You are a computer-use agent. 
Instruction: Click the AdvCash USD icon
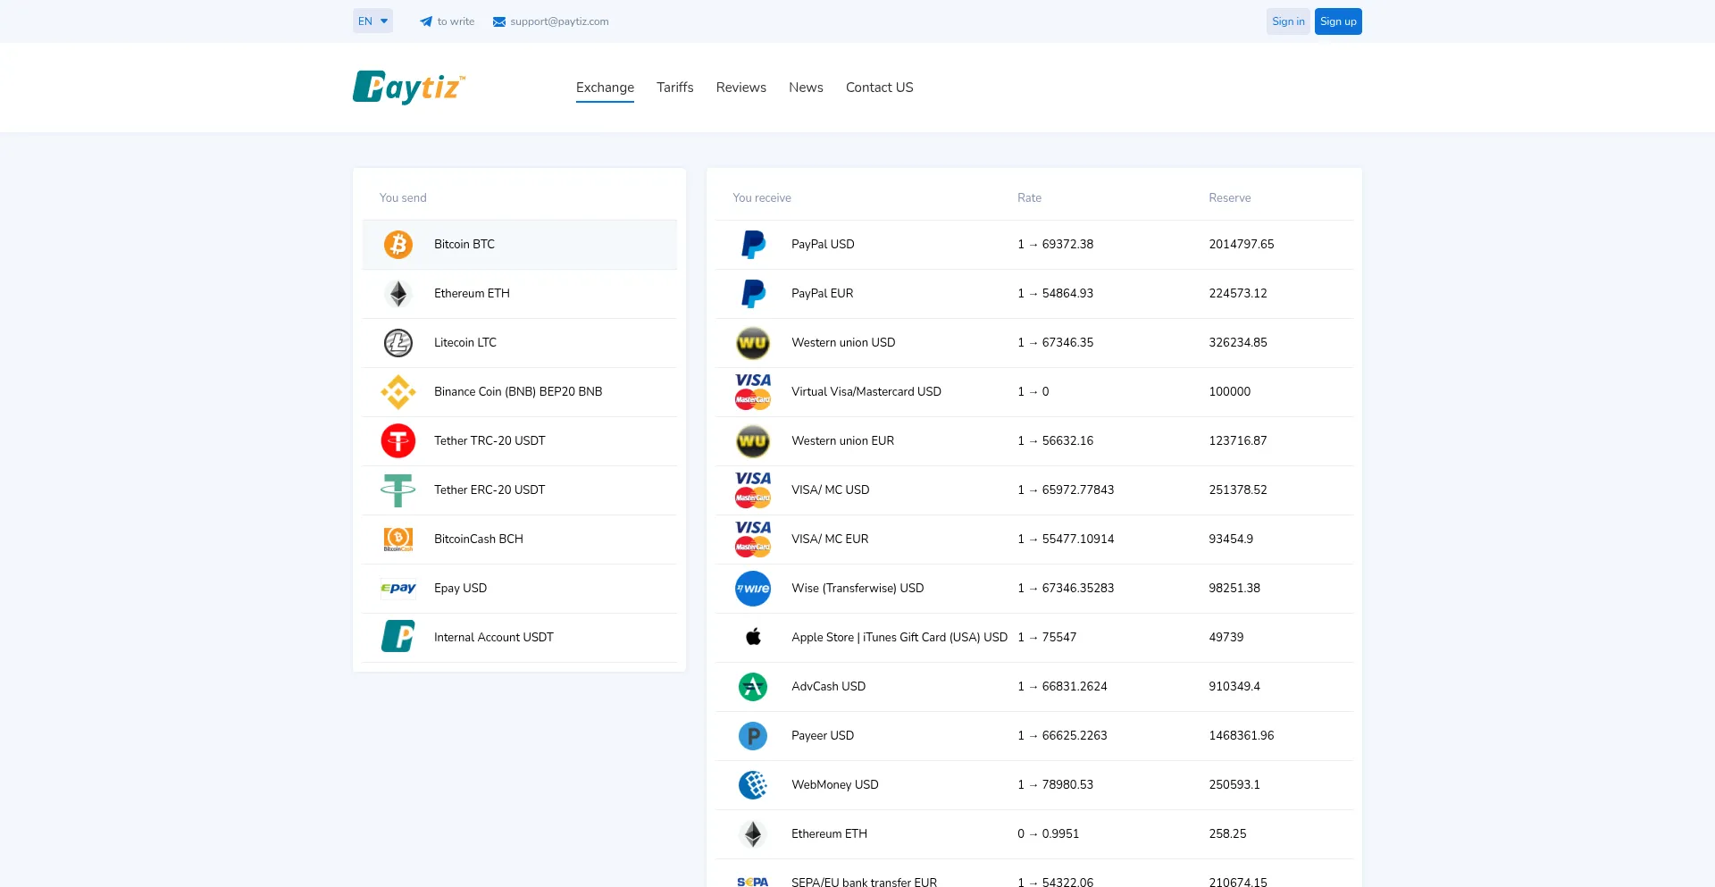(x=753, y=687)
